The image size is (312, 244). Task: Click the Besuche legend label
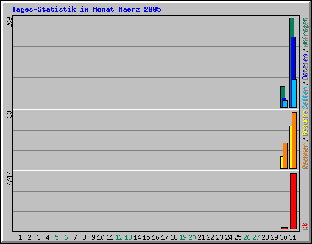click(x=305, y=123)
